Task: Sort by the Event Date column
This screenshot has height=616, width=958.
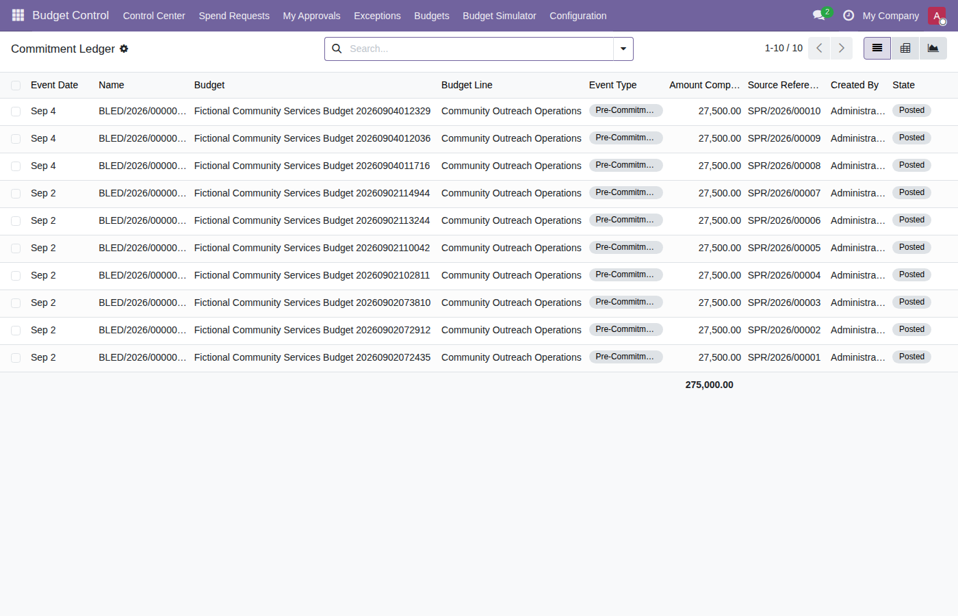Action: click(54, 85)
